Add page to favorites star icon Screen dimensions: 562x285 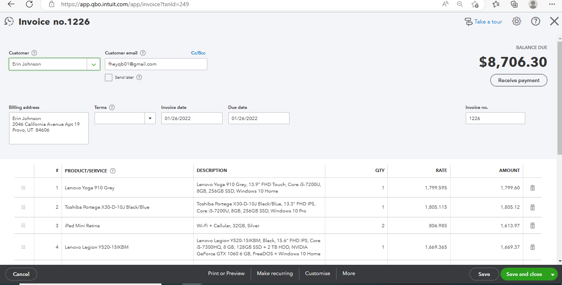coord(475,4)
